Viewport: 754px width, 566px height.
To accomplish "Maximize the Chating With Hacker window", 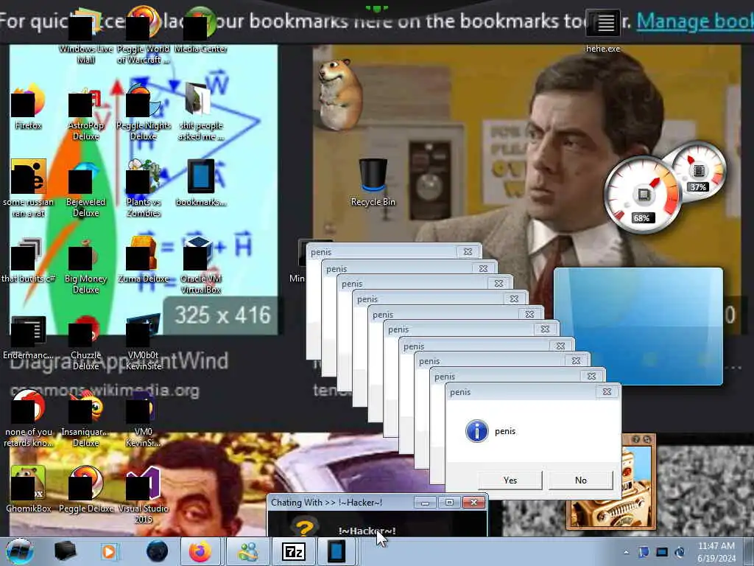I will pyautogui.click(x=449, y=503).
